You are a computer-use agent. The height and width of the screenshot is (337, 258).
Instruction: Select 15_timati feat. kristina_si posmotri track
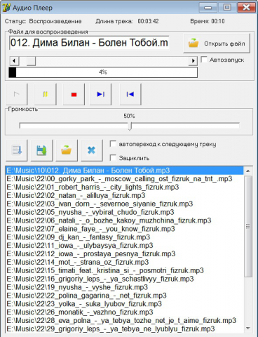[x=124, y=270]
